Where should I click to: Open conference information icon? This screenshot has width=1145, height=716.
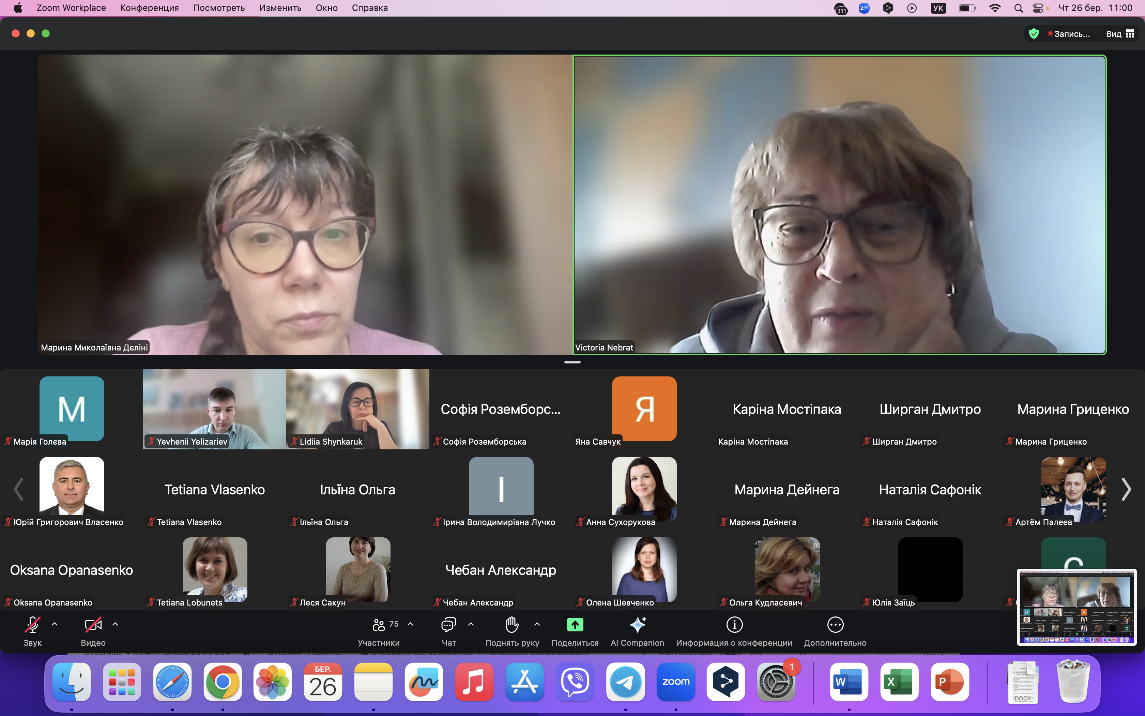(x=734, y=625)
